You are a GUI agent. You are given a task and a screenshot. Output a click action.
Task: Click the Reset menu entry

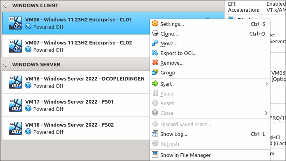click(210, 103)
